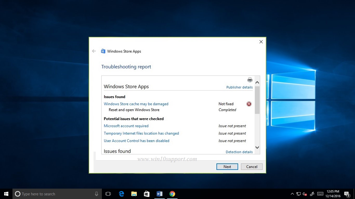This screenshot has width=355, height=199.
Task: Activate microphone voice search in taskbar
Action: [x=97, y=194]
